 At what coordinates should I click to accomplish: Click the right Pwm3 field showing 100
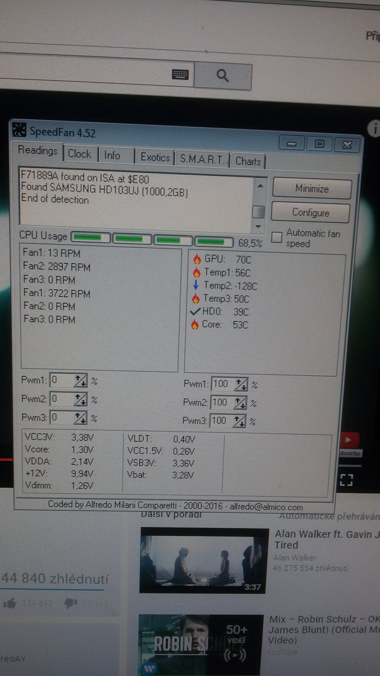[x=221, y=421]
